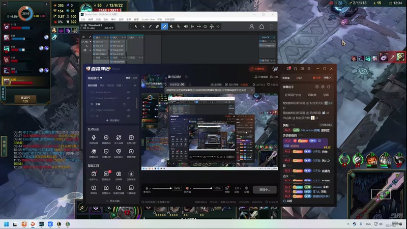Open the user account icon in Studio One
The height and width of the screenshot is (229, 407).
point(251,26)
